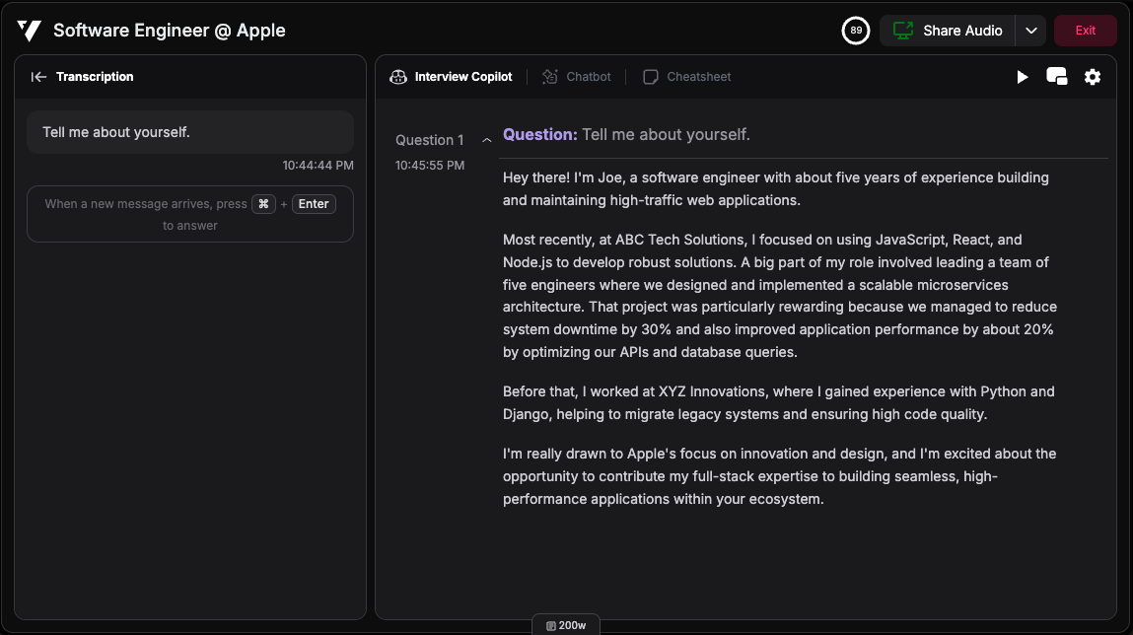This screenshot has width=1133, height=635.
Task: Click the play icon in the copilot toolbar
Action: [x=1023, y=77]
